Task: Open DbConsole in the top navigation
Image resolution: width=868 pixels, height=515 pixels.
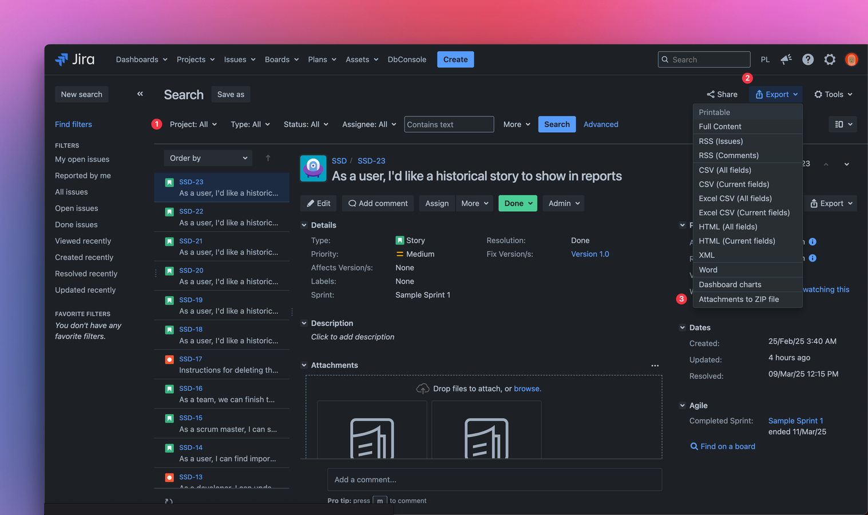Action: pyautogui.click(x=407, y=60)
